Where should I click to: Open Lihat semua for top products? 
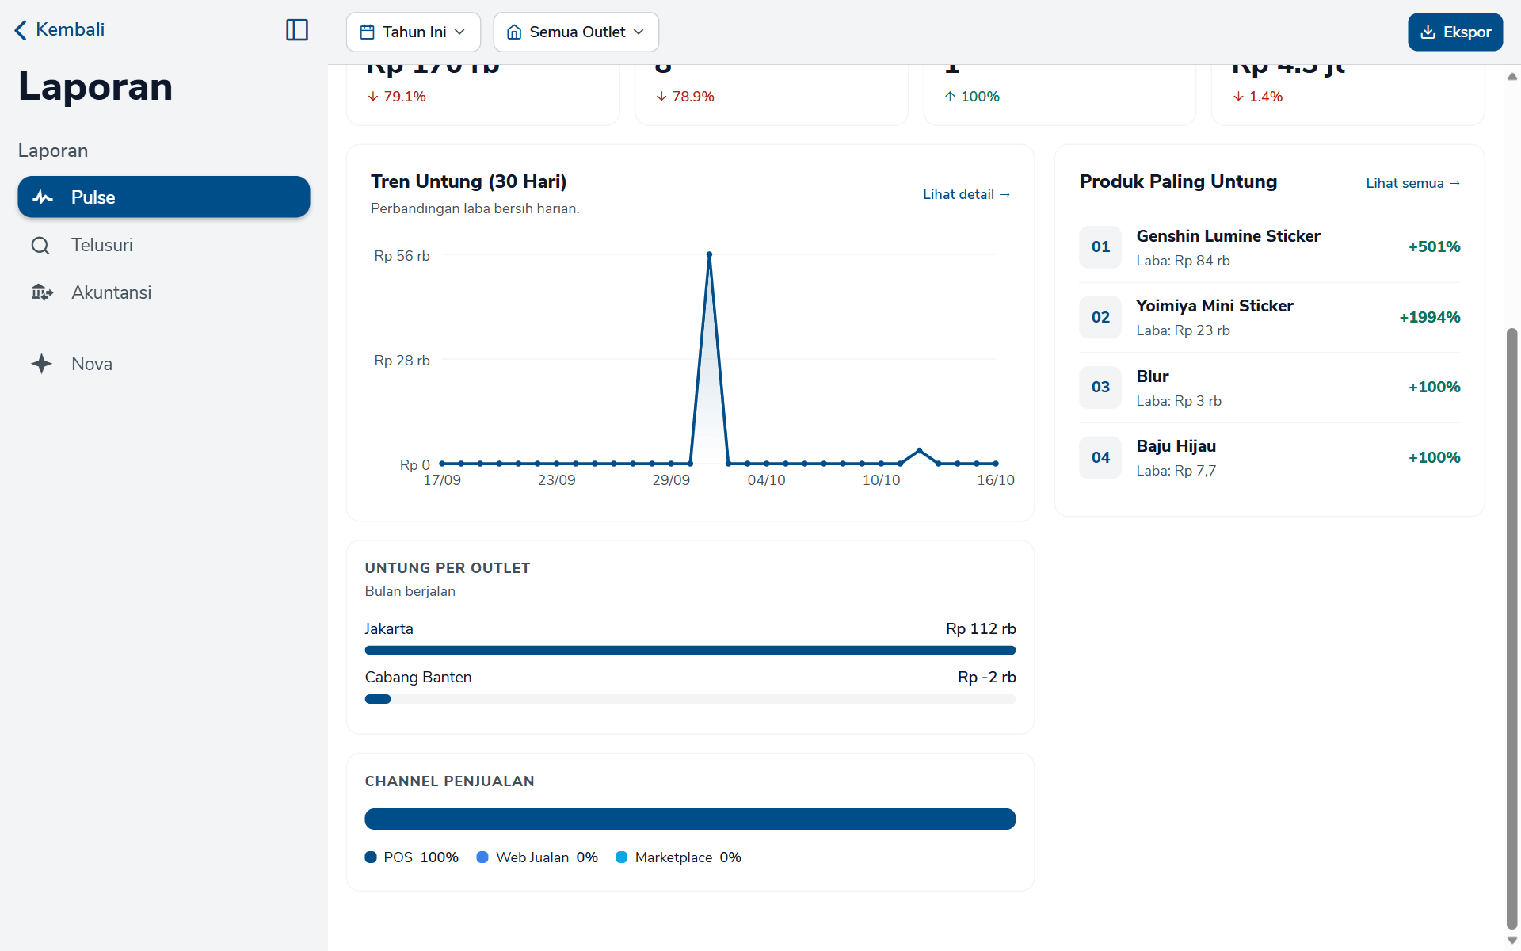pyautogui.click(x=1412, y=183)
